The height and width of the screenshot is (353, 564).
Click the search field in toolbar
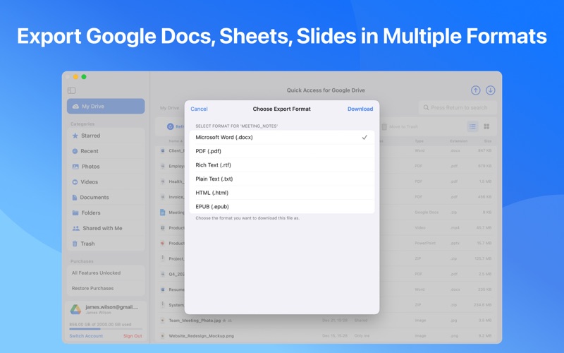(x=458, y=108)
